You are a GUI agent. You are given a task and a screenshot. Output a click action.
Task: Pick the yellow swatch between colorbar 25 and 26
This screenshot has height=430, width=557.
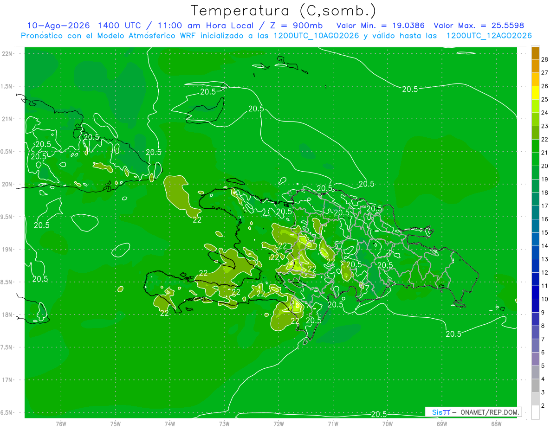point(535,93)
